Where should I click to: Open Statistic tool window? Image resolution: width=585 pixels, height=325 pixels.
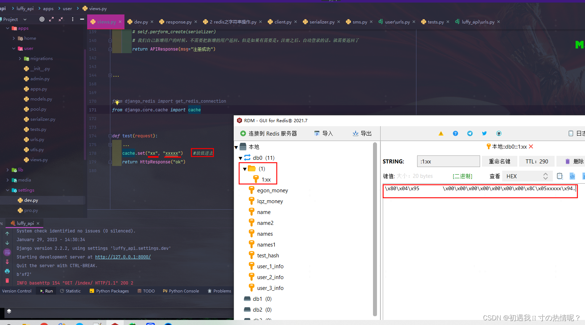70,291
